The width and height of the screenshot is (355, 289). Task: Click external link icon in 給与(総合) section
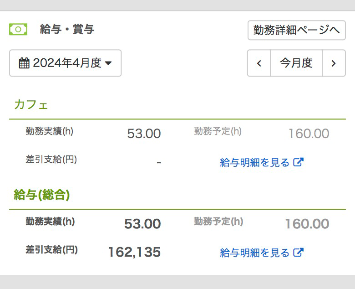[x=298, y=252]
